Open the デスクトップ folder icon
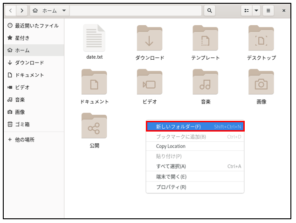This screenshot has height=223, width=296. tap(261, 39)
